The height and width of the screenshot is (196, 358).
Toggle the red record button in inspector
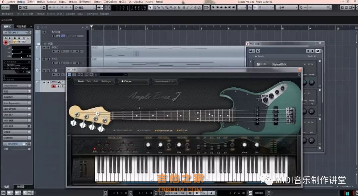[6, 42]
